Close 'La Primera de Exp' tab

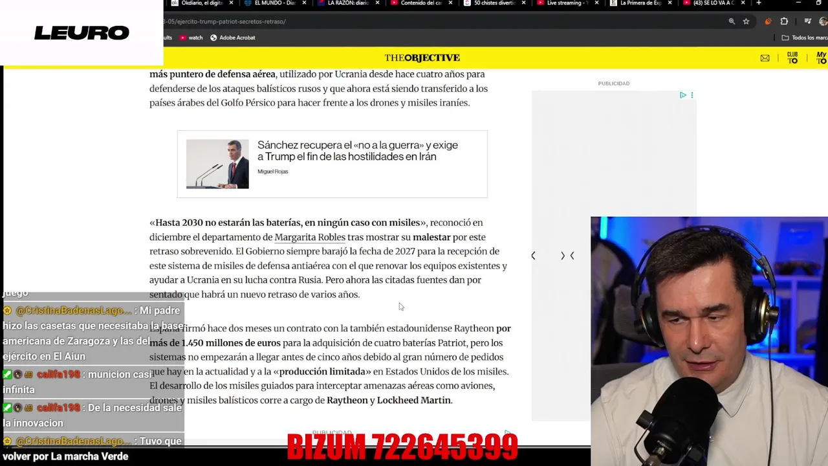pyautogui.click(x=670, y=3)
